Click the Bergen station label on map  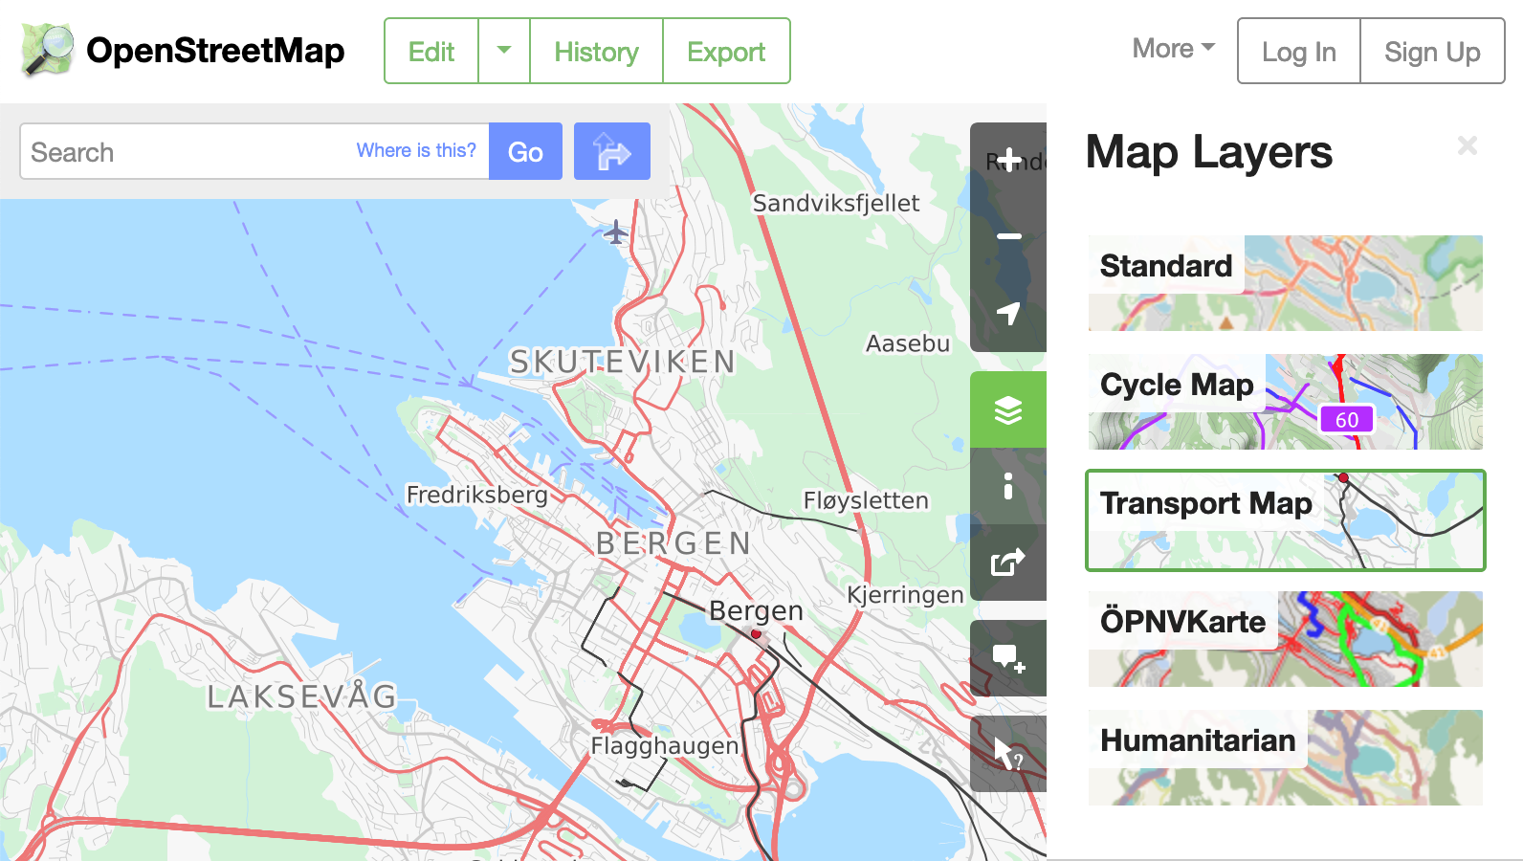(x=756, y=610)
